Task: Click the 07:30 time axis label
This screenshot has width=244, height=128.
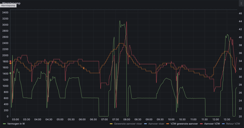Action: pyautogui.click(x=116, y=120)
